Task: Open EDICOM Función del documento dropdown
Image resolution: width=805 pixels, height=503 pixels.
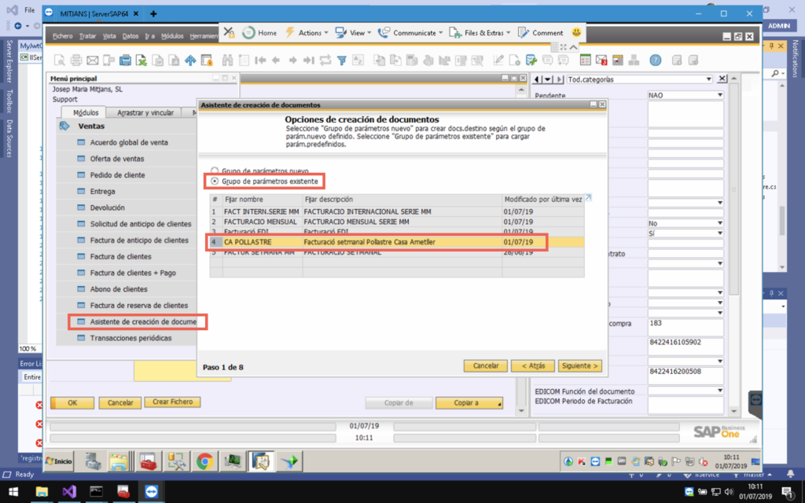Action: pos(719,391)
